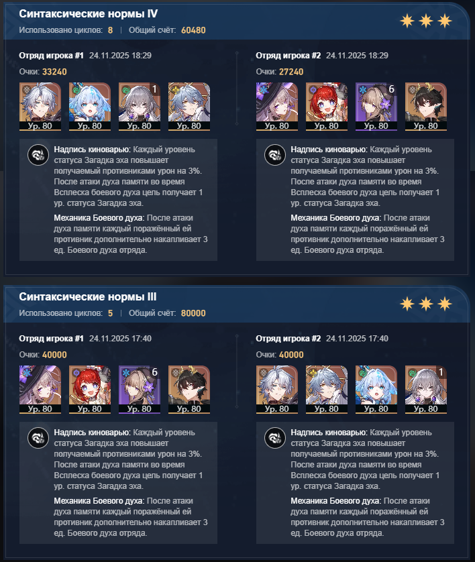The height and width of the screenshot is (562, 475).
Task: Open the Синтаксические нормы IV header
Action: [x=88, y=14]
